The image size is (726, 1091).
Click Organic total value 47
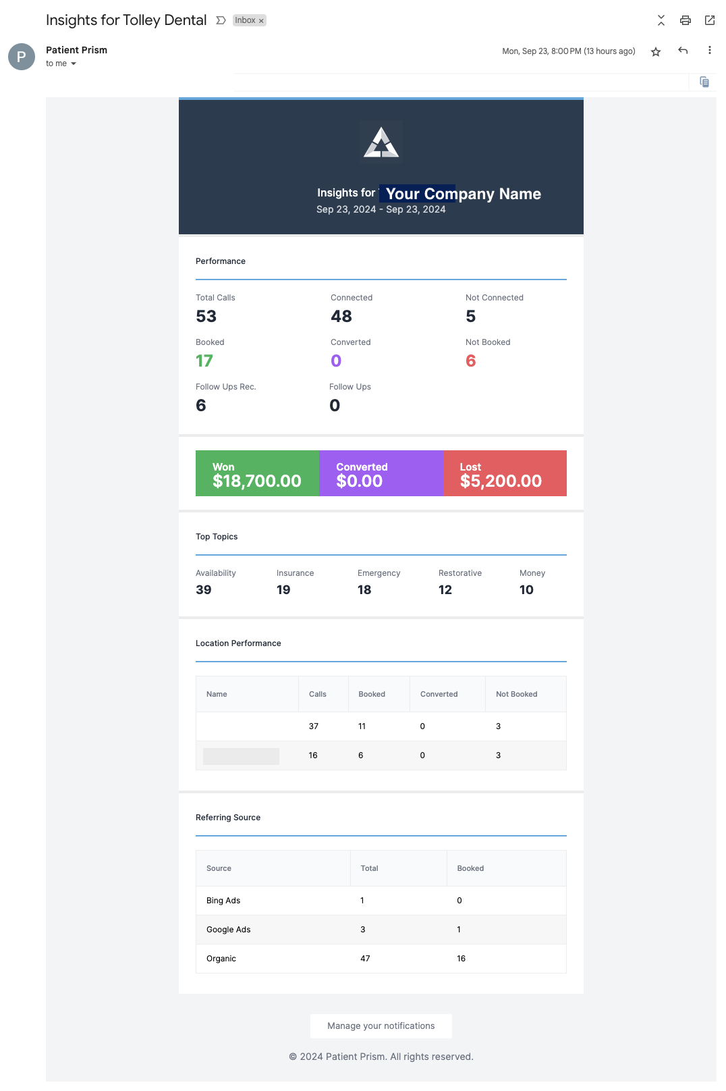[x=365, y=959]
